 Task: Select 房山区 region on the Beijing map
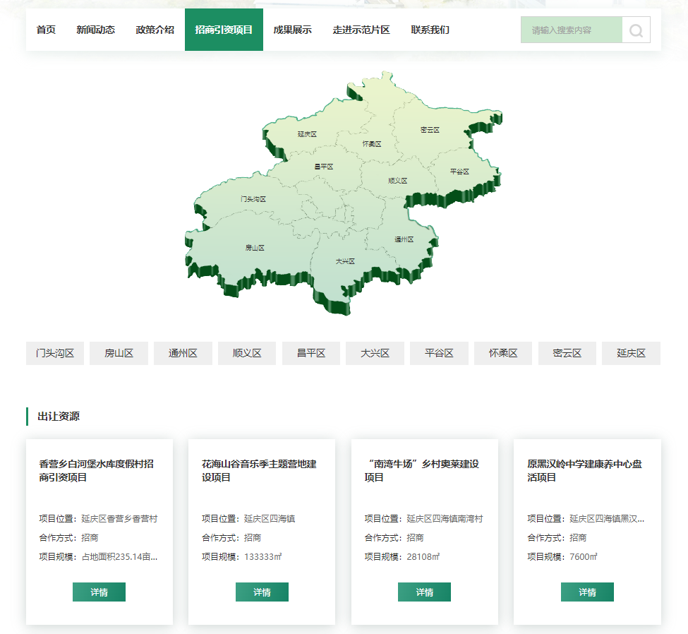(x=255, y=249)
